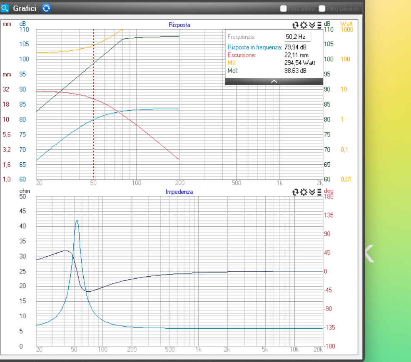Click the Mil label in readout
The image size is (411, 362).
232,63
